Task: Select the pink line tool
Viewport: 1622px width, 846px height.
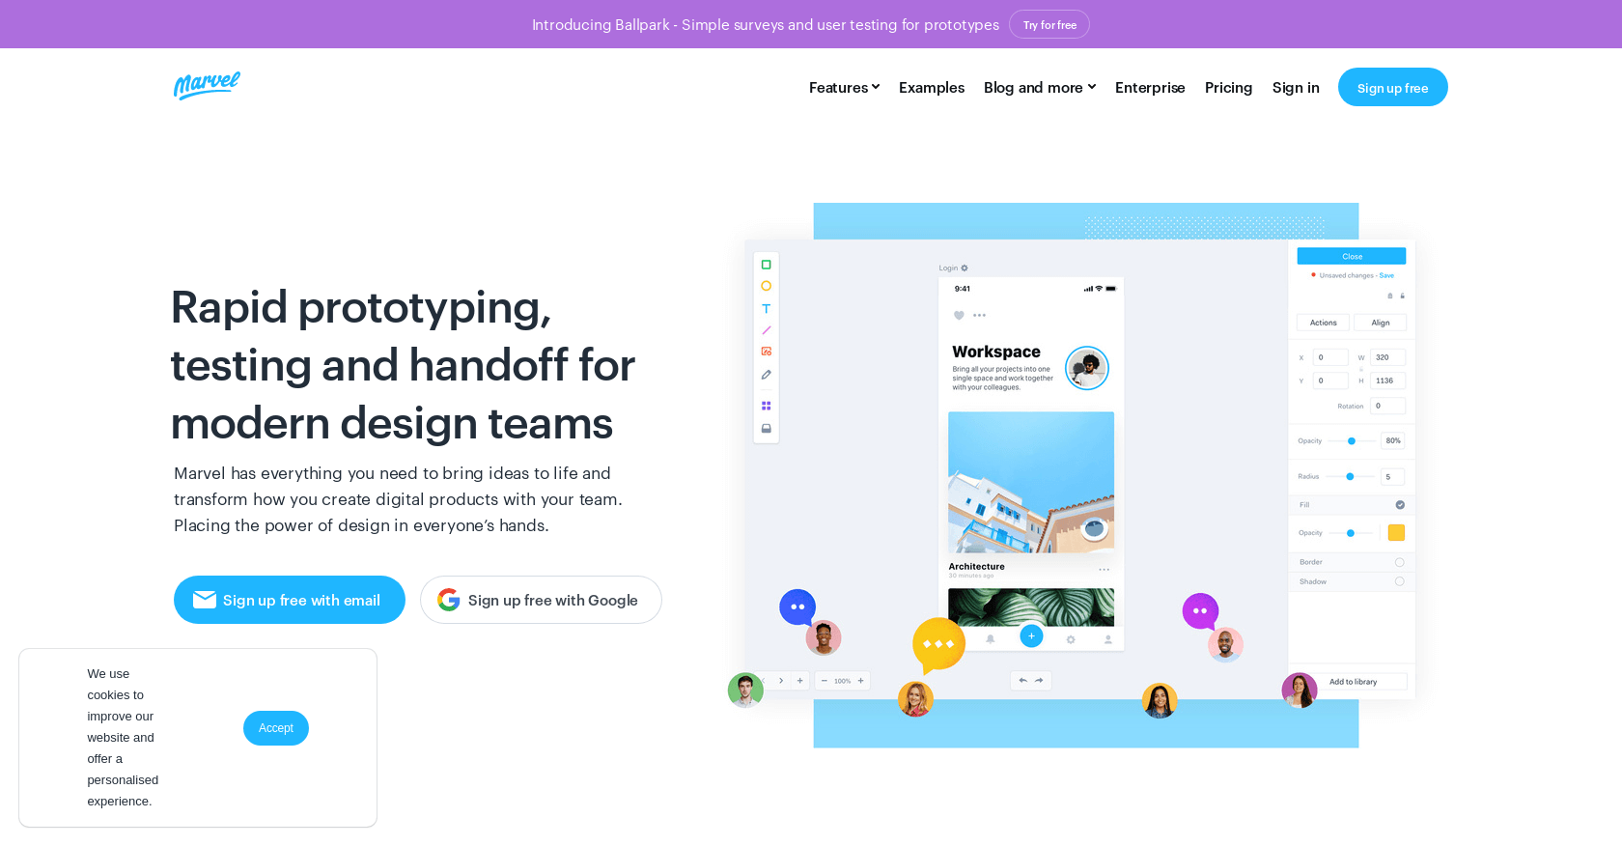Action: (767, 330)
